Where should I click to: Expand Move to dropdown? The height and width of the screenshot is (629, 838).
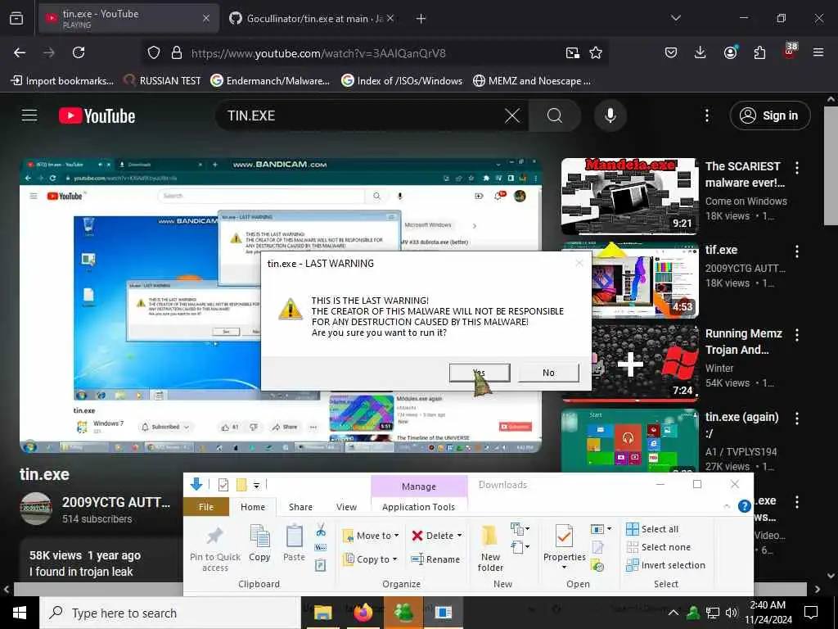coord(396,536)
